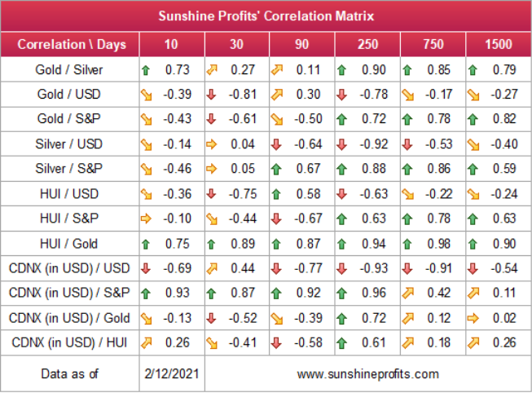Click the Correlation \ Days header cell

coord(70,44)
